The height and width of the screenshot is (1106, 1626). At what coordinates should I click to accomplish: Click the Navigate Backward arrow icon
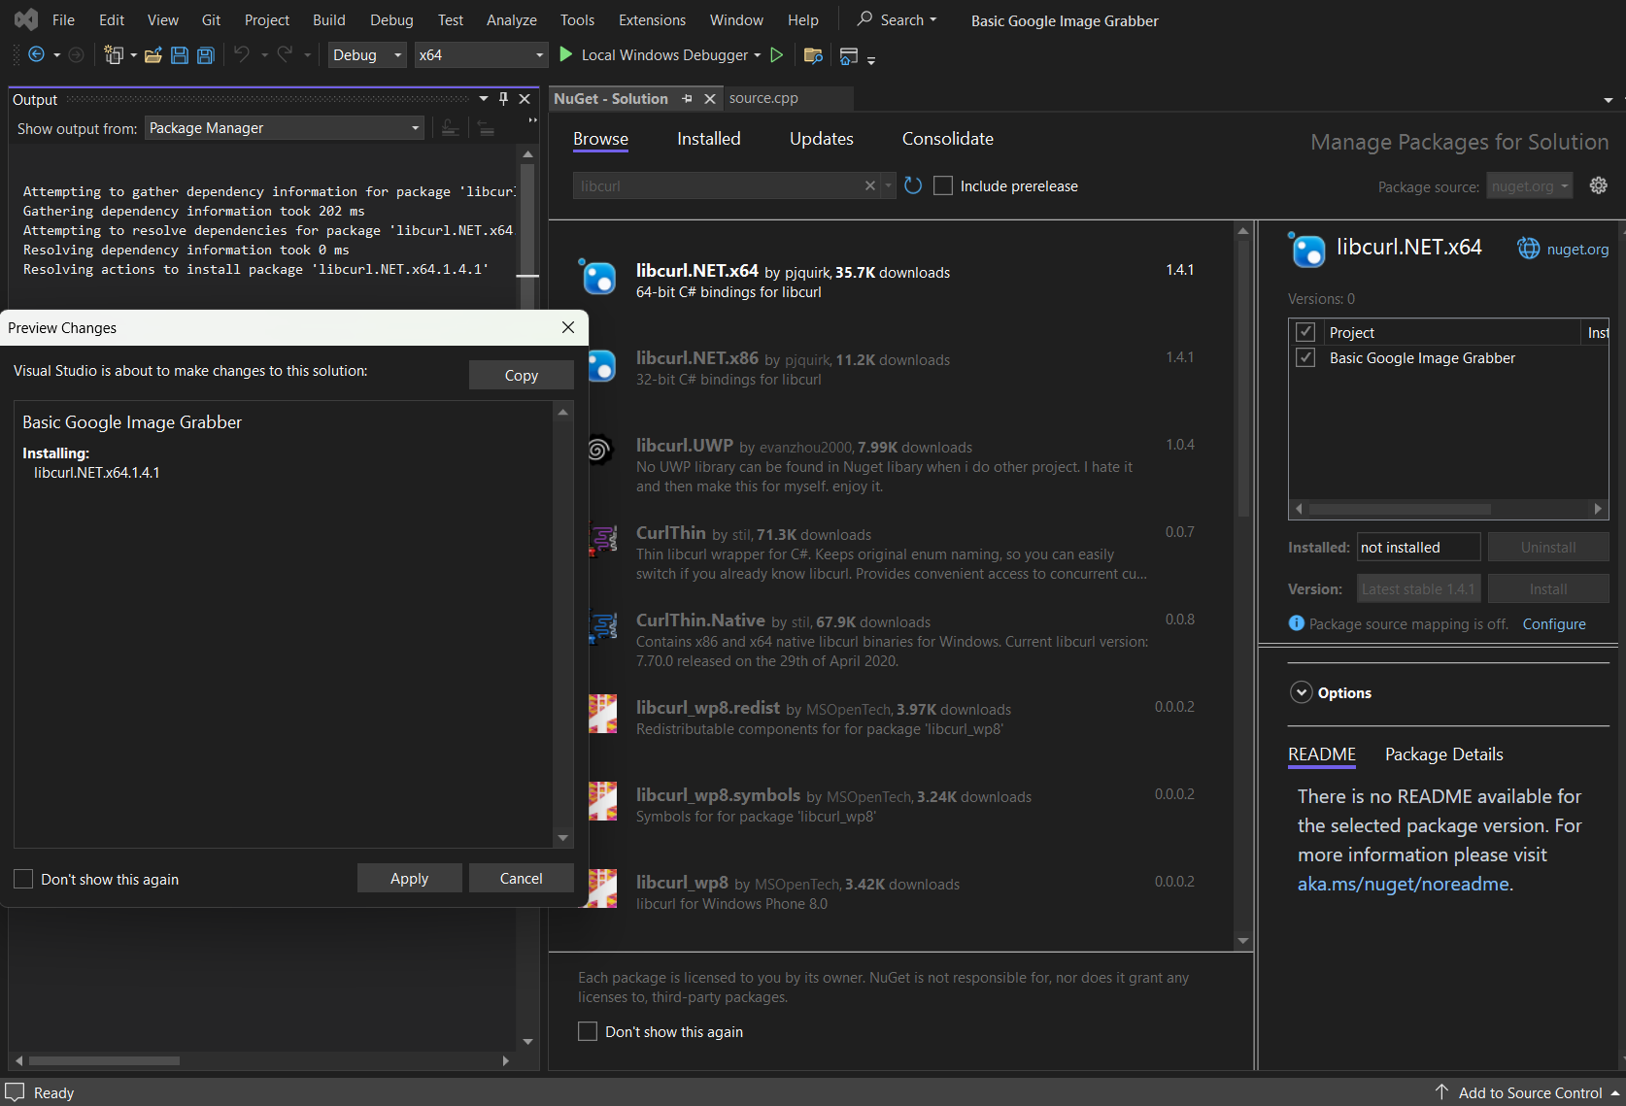point(36,55)
